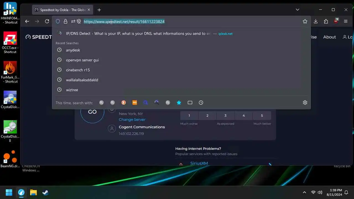354x199 pixels.
Task: Choose recent search openvpn server gui
Action: point(181,60)
